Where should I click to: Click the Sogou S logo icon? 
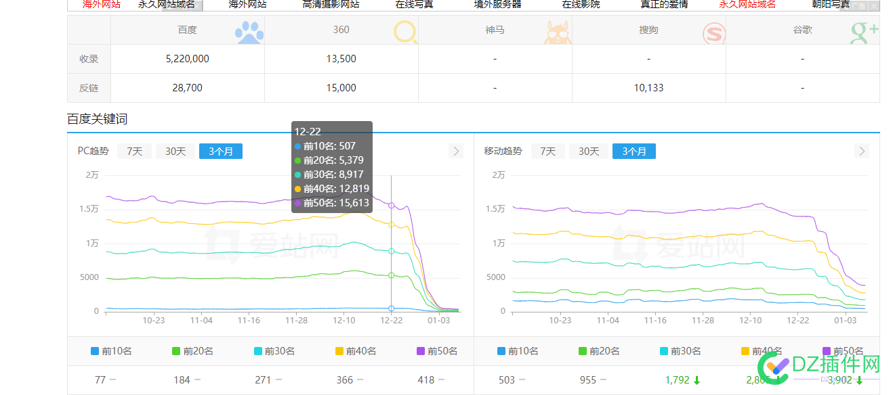click(x=713, y=33)
